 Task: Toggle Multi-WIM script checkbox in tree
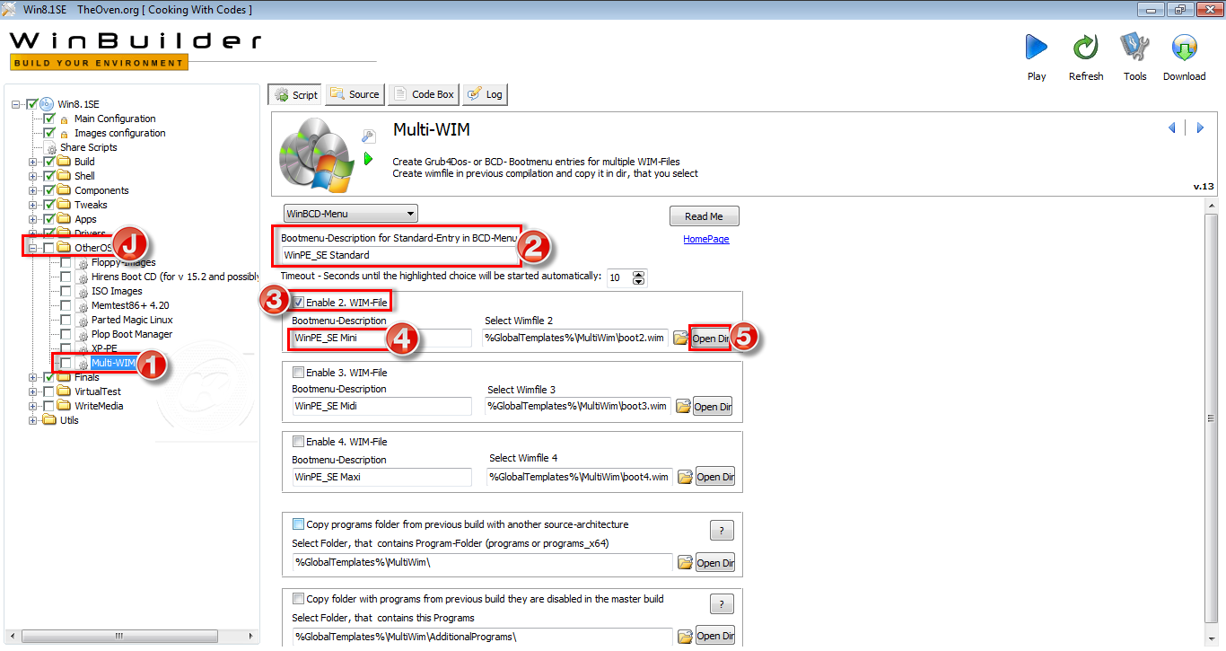66,363
